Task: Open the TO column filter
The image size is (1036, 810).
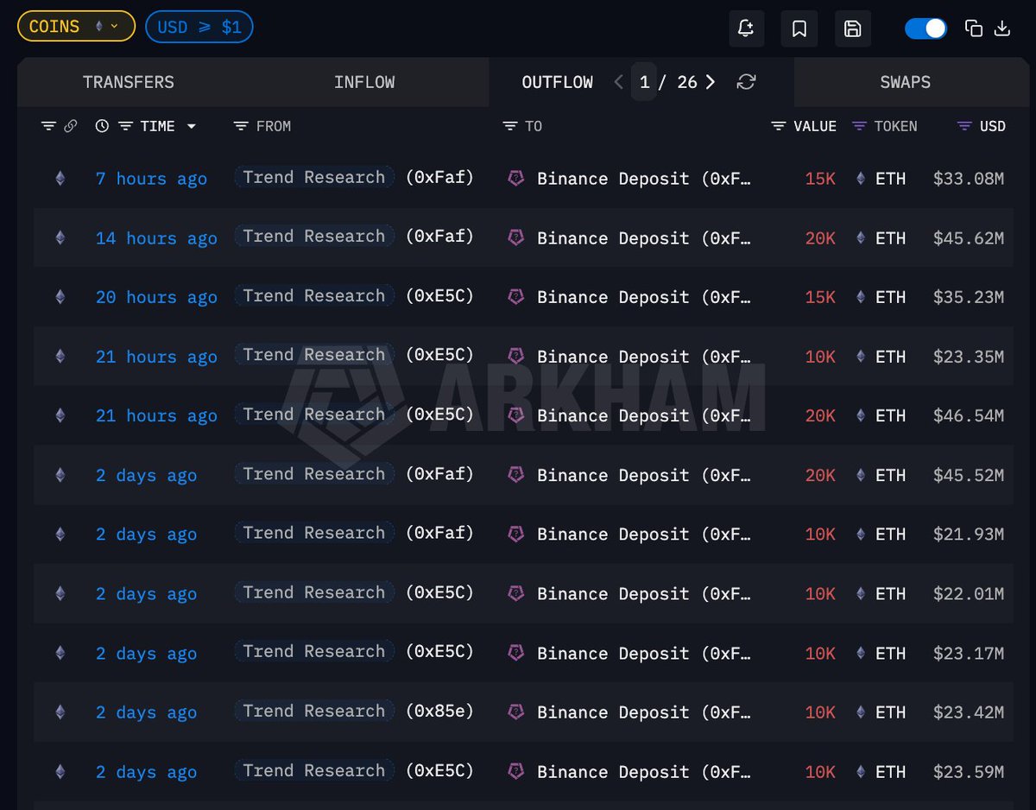Action: click(510, 126)
